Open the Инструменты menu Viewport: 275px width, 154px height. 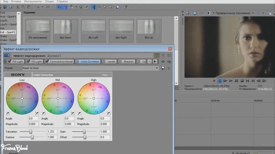[33, 1]
